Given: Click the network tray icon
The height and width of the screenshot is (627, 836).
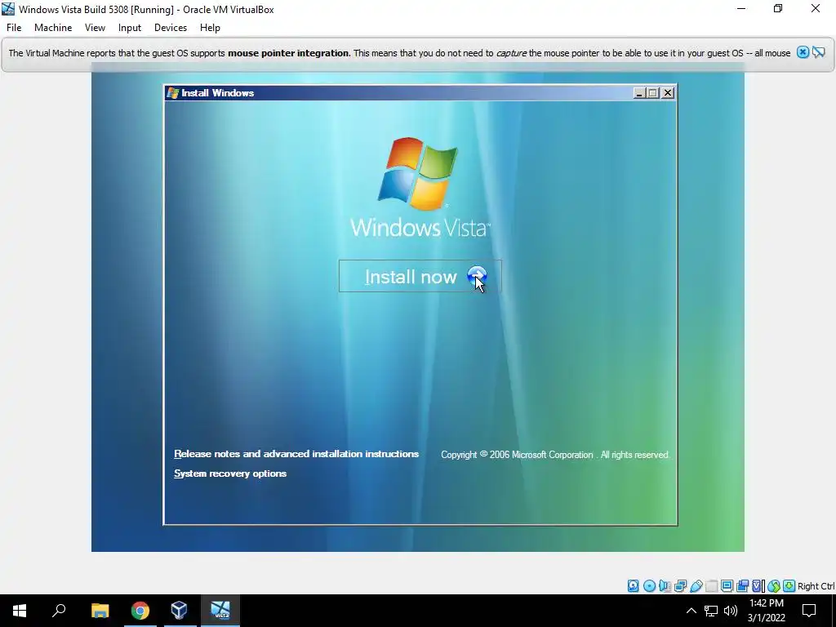Looking at the screenshot, I should pos(711,611).
